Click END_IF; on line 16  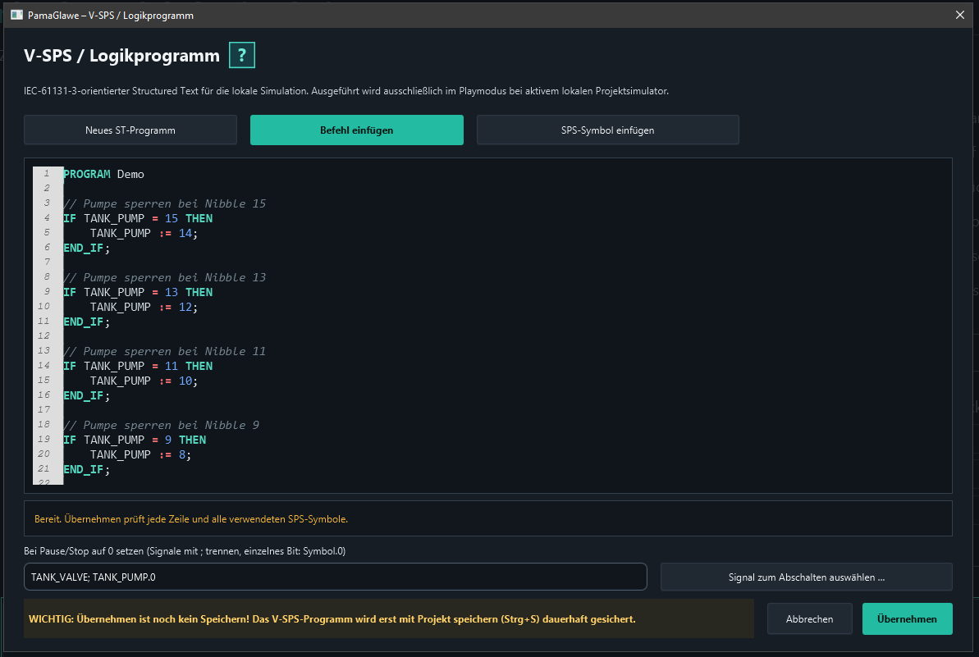(87, 395)
